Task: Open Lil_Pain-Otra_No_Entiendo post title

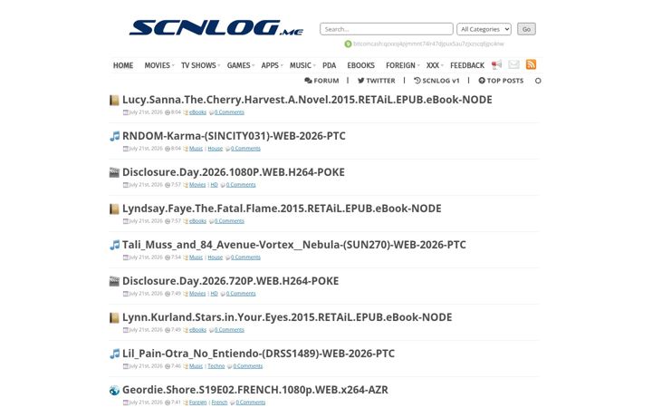Action: click(258, 354)
